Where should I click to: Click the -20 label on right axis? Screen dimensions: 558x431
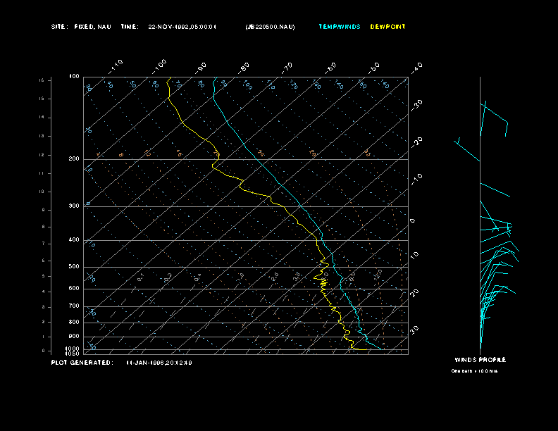pos(417,142)
